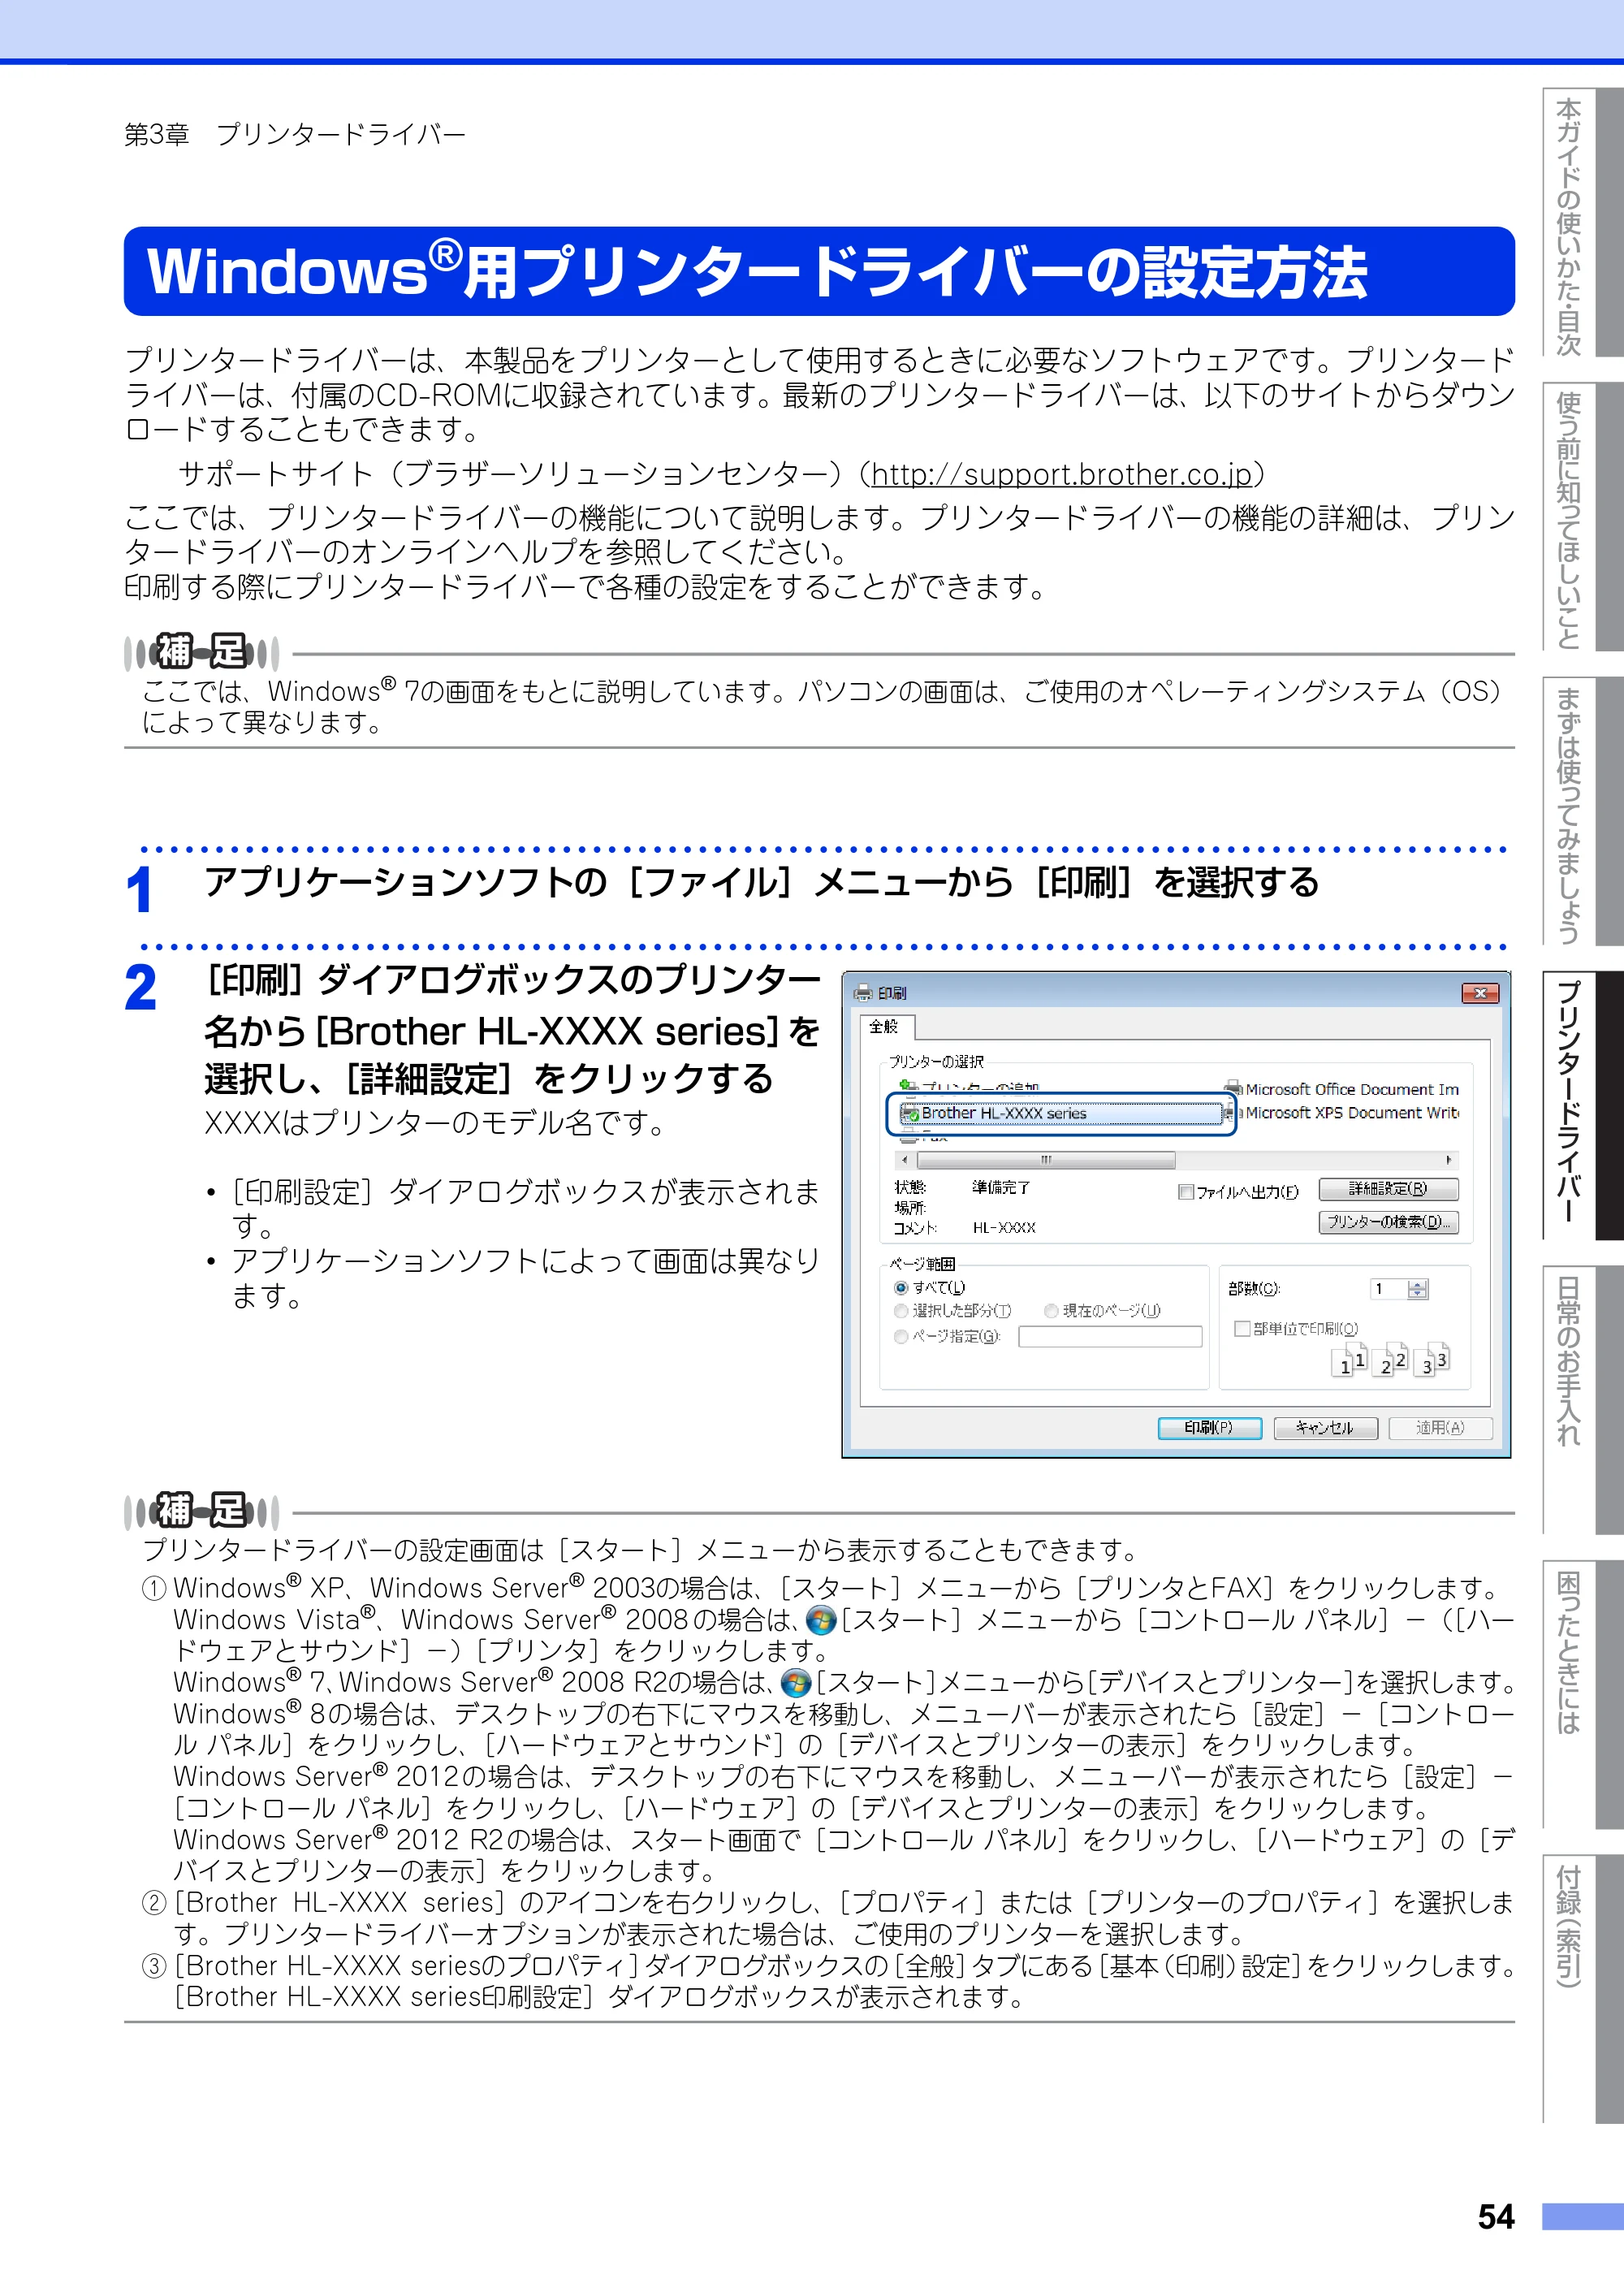The width and height of the screenshot is (1624, 2292).
Task: Click the 準備完了 status text
Action: click(x=1001, y=1187)
